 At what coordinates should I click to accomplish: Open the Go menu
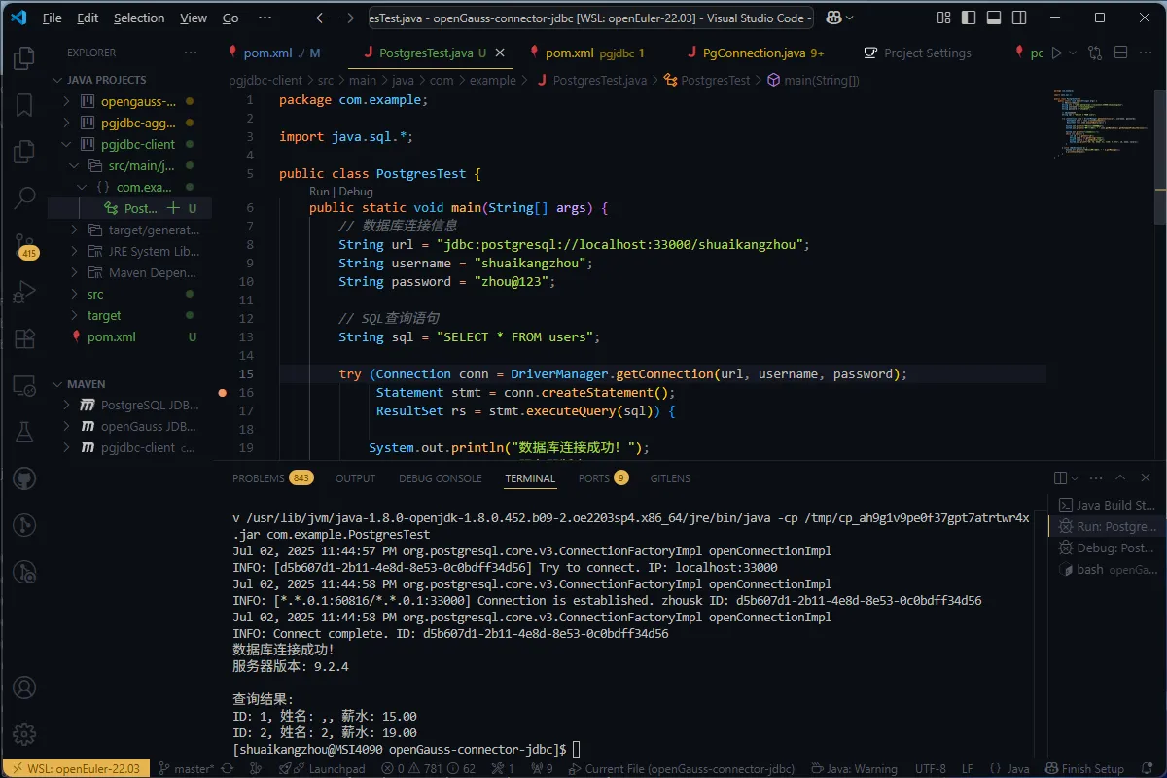coord(230,18)
